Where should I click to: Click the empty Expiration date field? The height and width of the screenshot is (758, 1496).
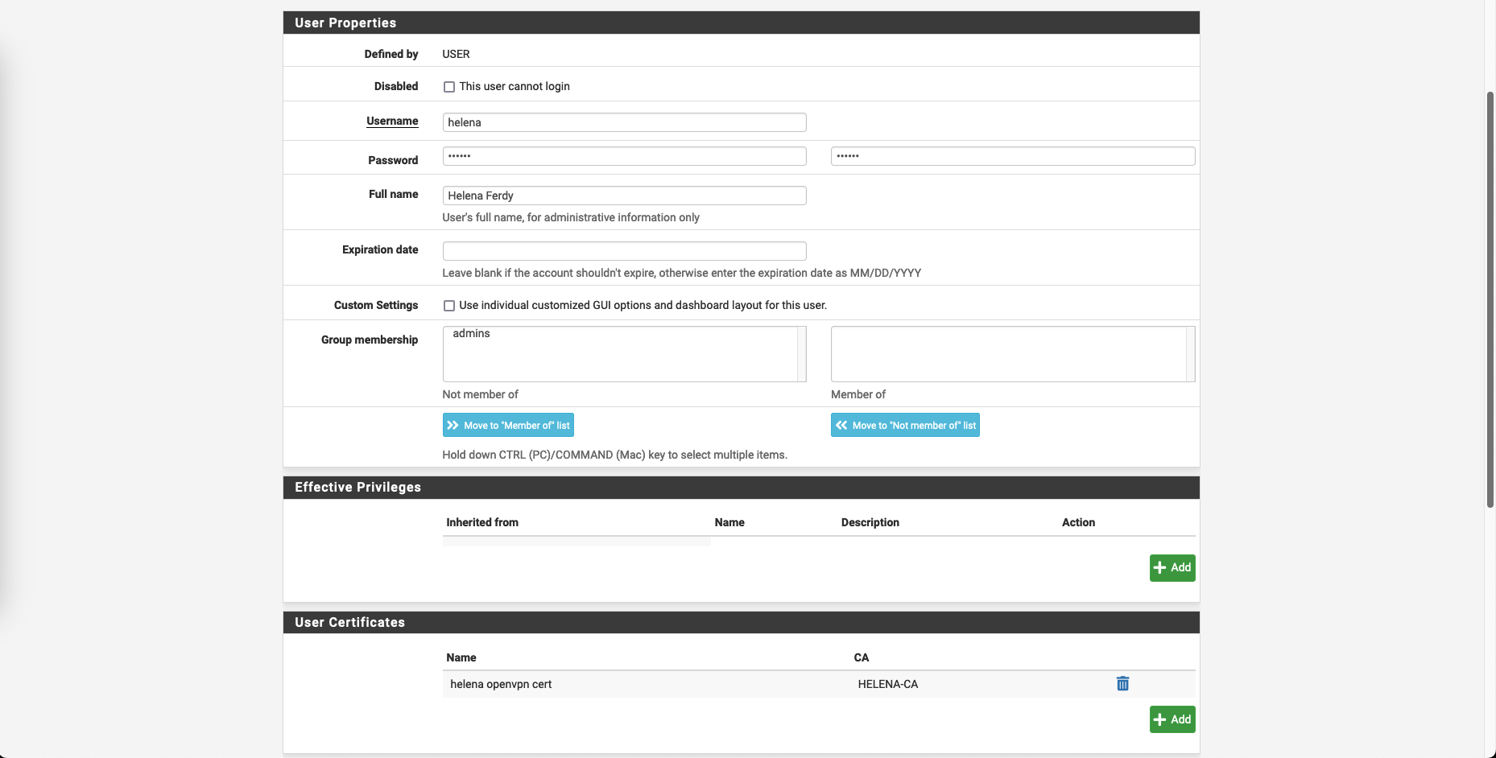click(x=624, y=251)
